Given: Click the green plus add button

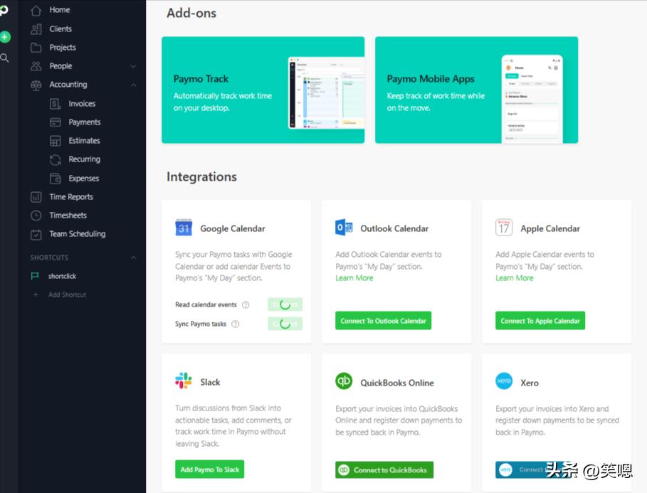Looking at the screenshot, I should pos(4,37).
